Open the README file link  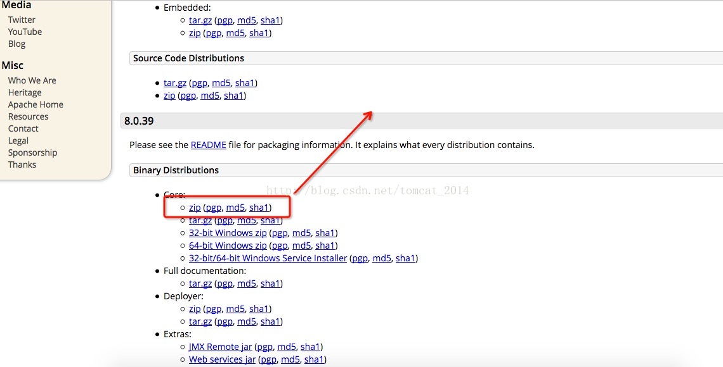(209, 145)
